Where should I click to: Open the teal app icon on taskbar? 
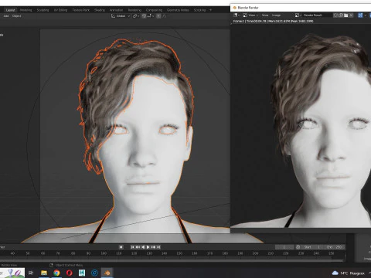pos(82,273)
